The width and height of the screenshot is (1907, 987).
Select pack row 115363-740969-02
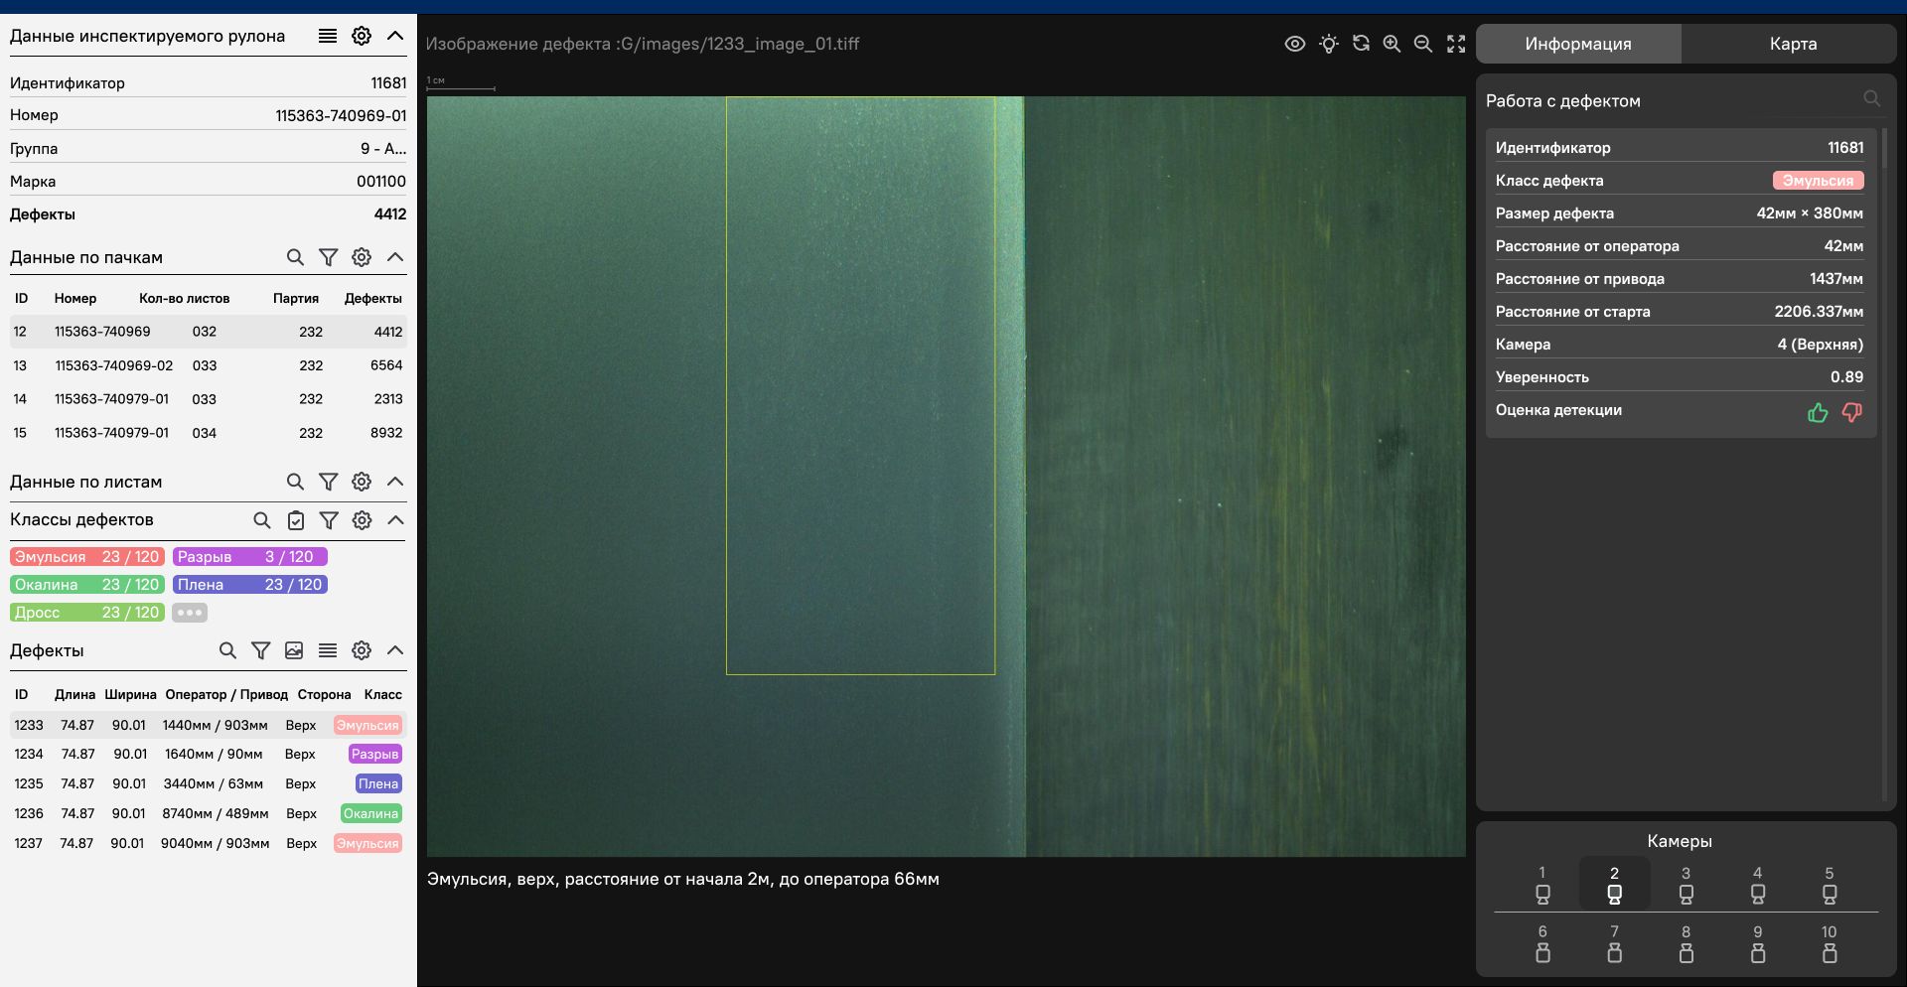(x=209, y=365)
